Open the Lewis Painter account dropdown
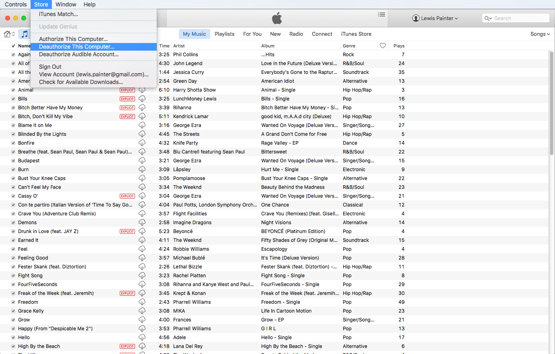Image resolution: width=555 pixels, height=354 pixels. point(435,18)
